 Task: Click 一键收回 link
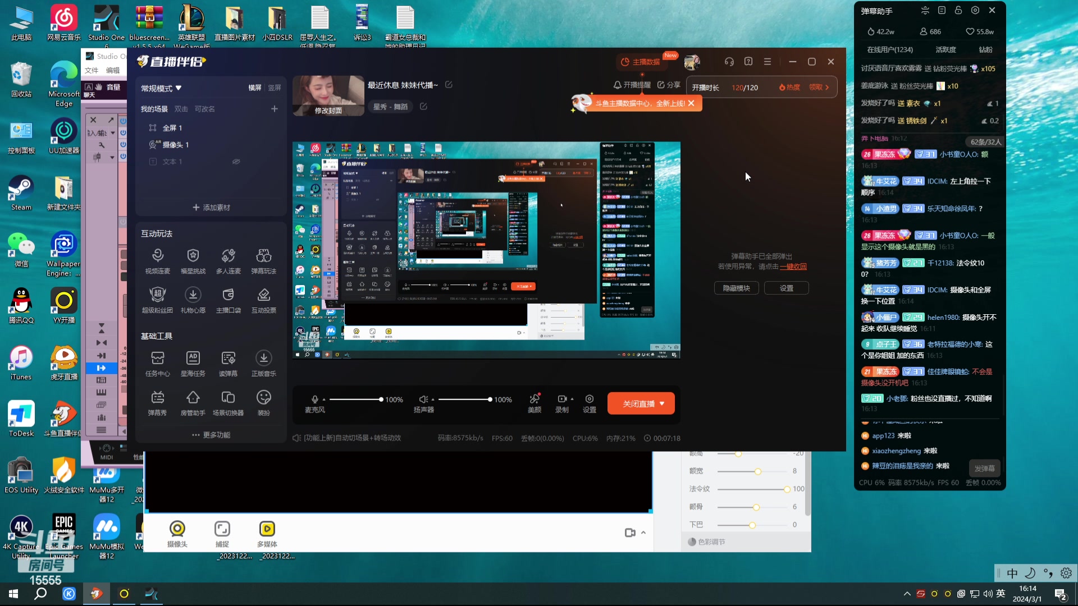click(793, 267)
